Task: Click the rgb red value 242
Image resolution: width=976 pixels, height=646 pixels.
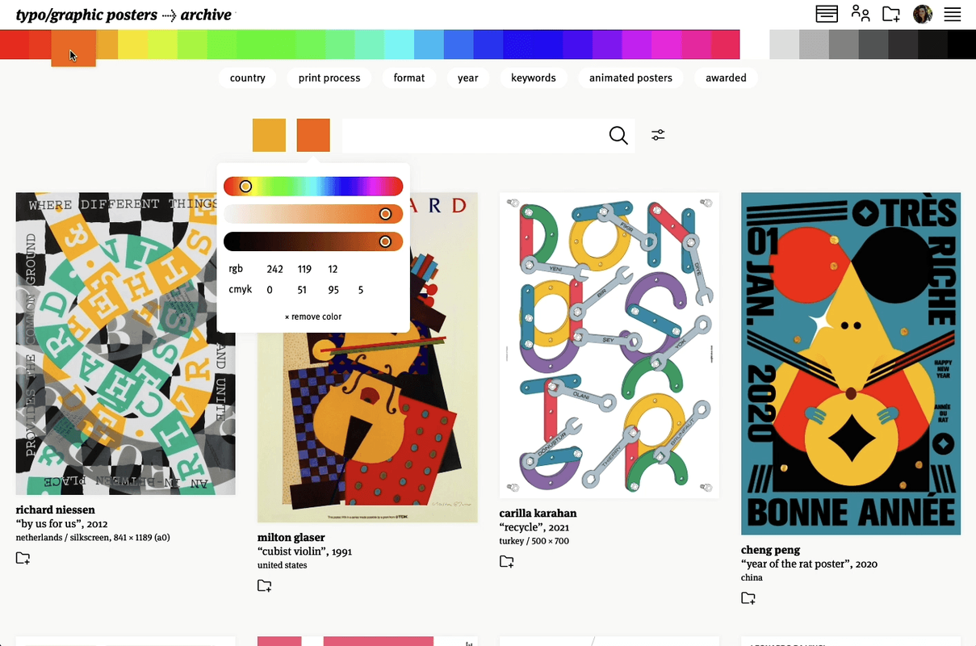Action: point(274,269)
